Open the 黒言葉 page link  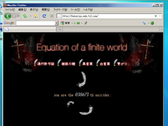tap(87, 64)
